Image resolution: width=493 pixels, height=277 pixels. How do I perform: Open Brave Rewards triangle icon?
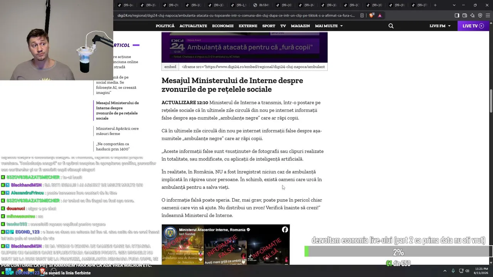click(380, 15)
